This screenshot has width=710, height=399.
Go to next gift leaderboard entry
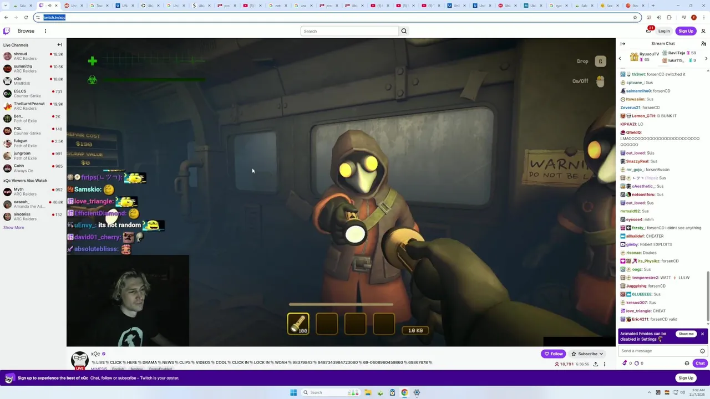pos(706,58)
